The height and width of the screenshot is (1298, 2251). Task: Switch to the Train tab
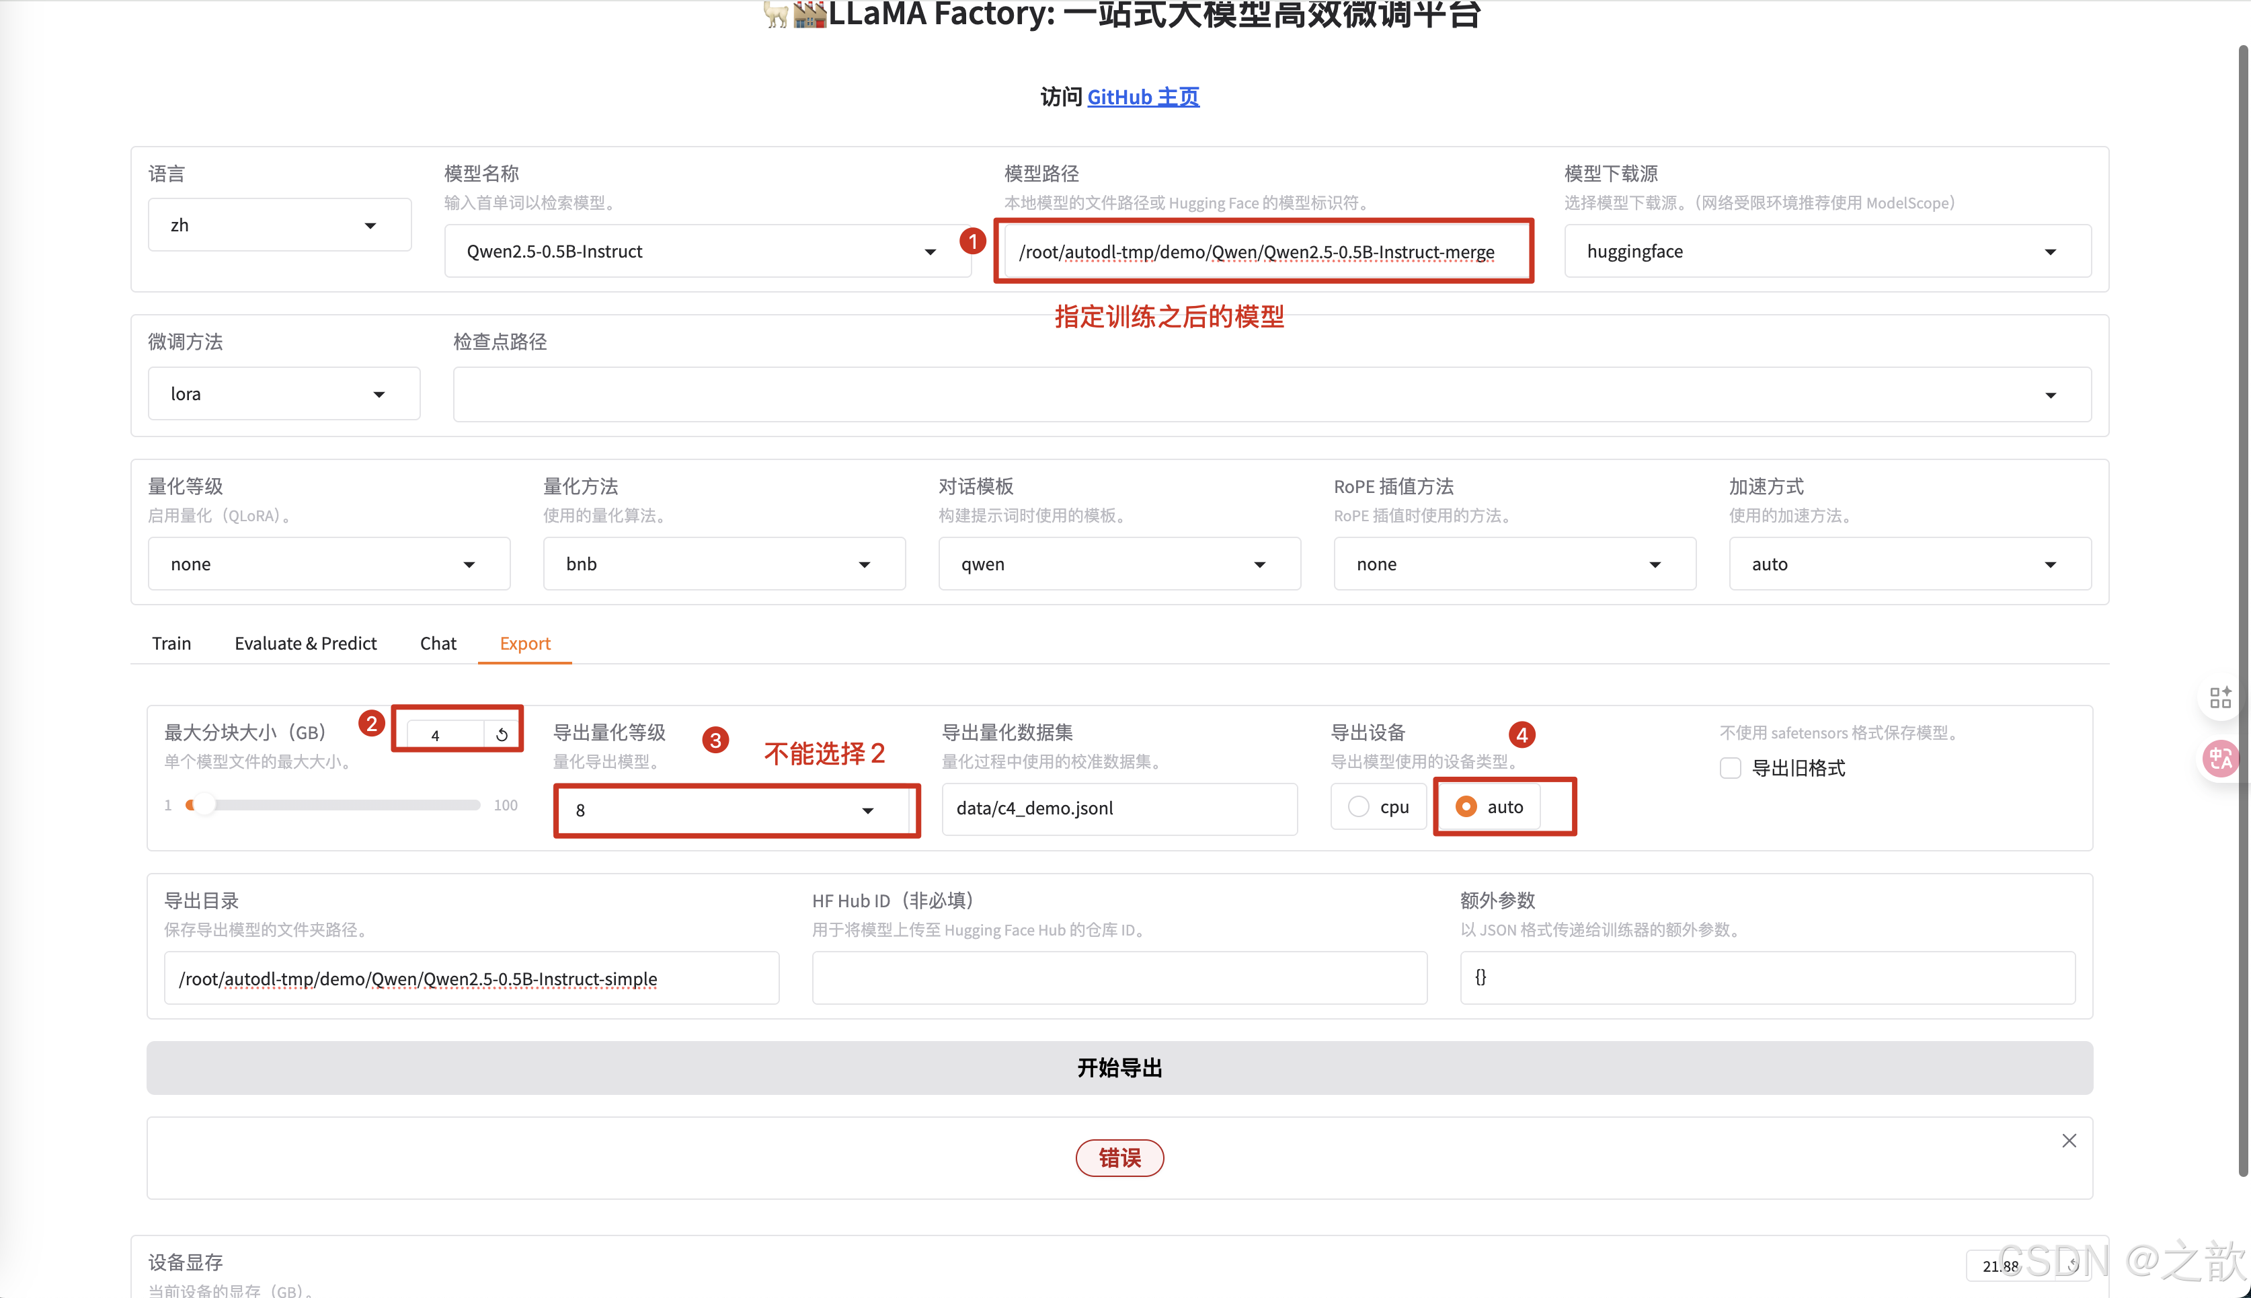(x=171, y=643)
